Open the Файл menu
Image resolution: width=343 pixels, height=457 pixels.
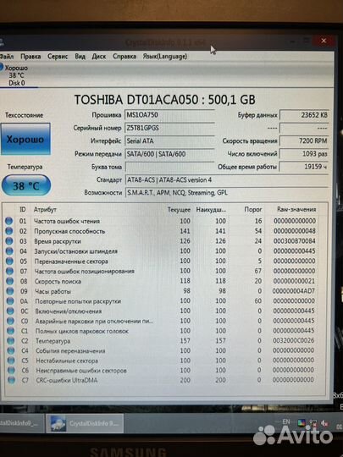coord(7,56)
